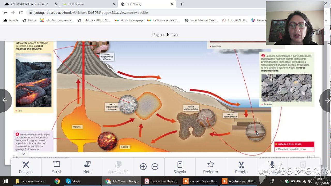The height and width of the screenshot is (186, 331).
Task: Click volume icon in system tray
Action: point(310,181)
